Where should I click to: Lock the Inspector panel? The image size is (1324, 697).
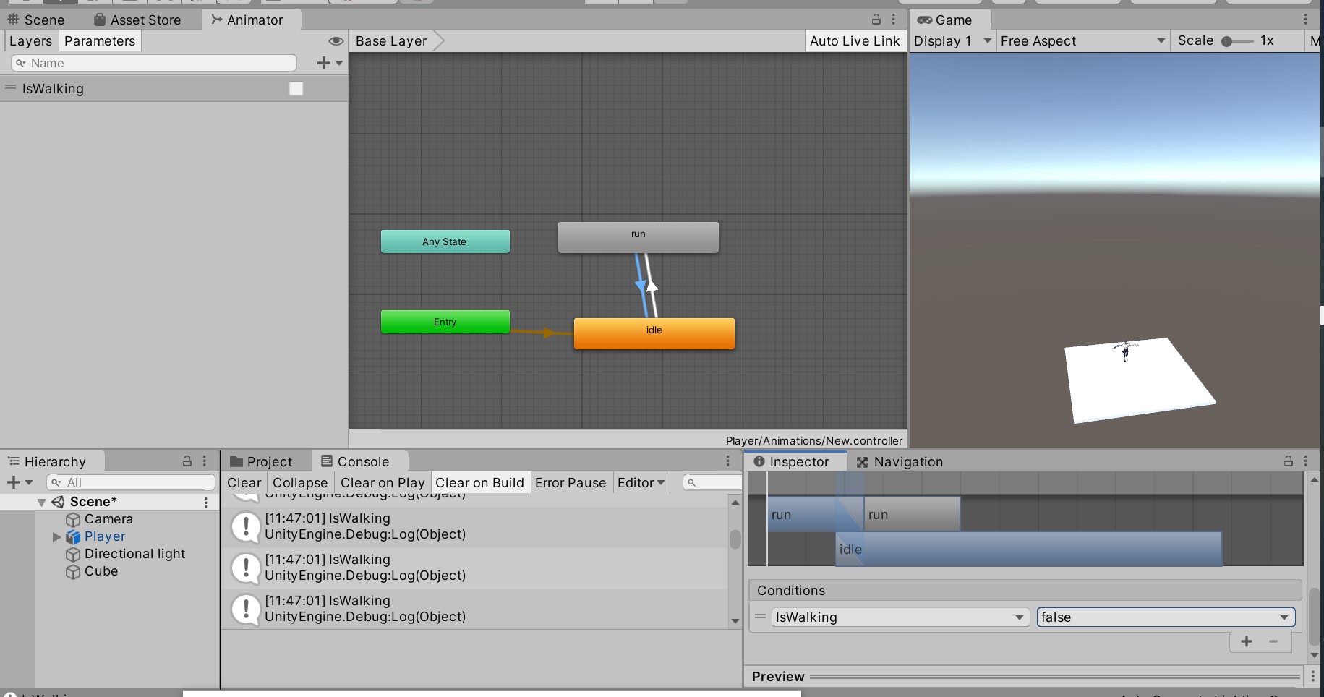1289,461
